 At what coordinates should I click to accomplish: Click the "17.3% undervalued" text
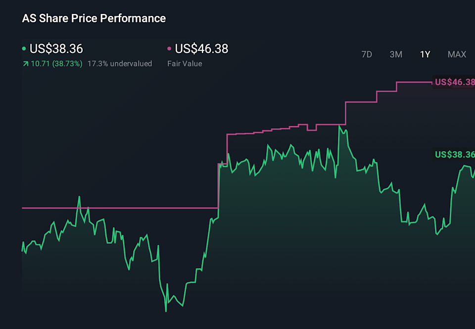point(120,64)
